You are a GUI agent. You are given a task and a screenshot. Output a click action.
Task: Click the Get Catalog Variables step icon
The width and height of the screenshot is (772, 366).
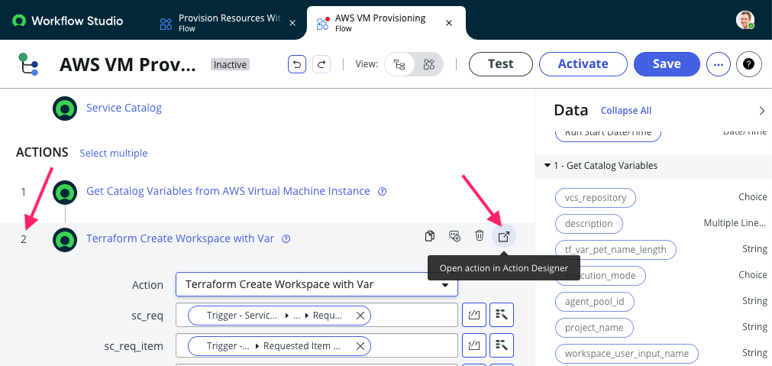65,192
